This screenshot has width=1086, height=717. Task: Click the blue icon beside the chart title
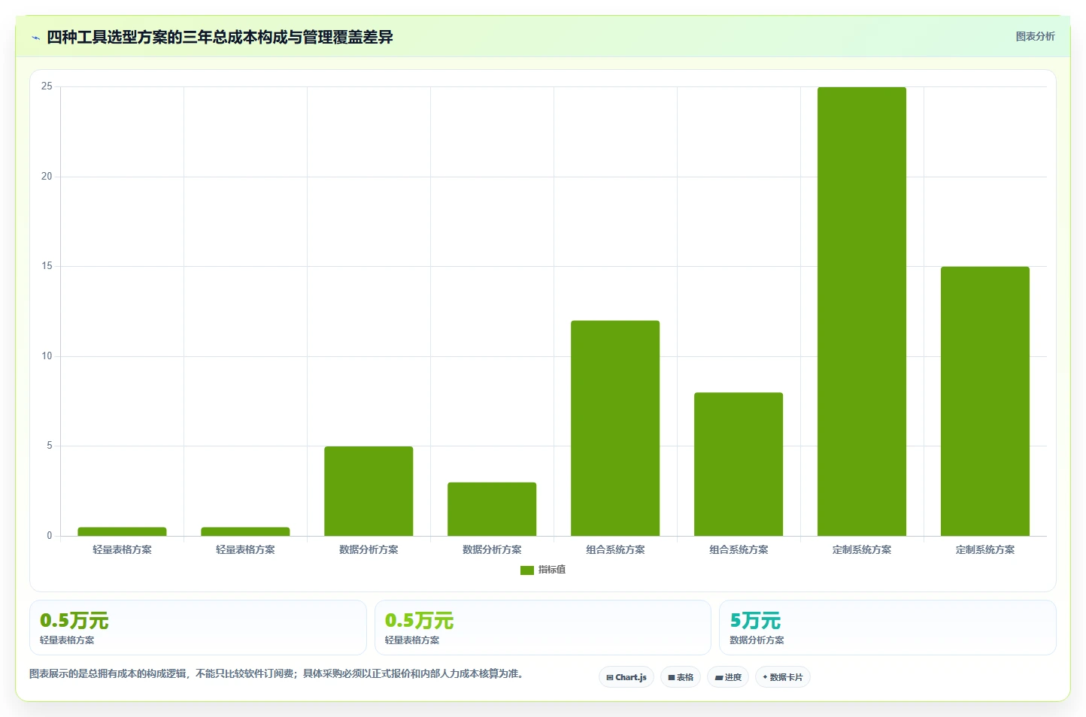click(x=35, y=38)
